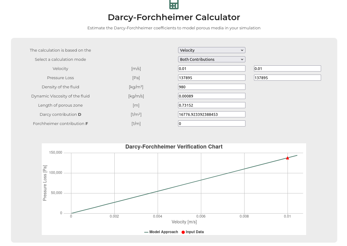Click the Forchheimer contribution F result field
The height and width of the screenshot is (246, 347).
tap(212, 123)
